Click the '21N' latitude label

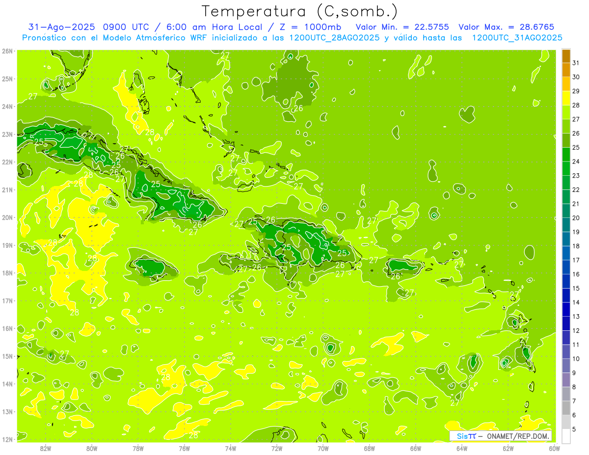coord(7,189)
